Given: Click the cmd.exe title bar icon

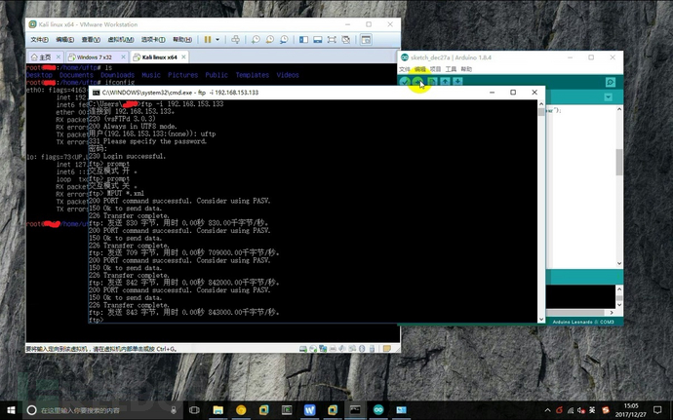Looking at the screenshot, I should point(97,93).
